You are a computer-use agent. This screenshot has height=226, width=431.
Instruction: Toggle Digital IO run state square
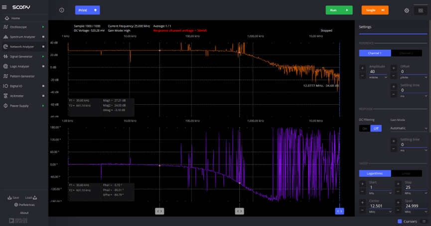[43, 86]
